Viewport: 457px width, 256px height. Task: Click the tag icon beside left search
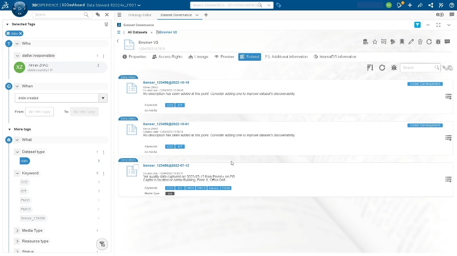click(x=98, y=15)
